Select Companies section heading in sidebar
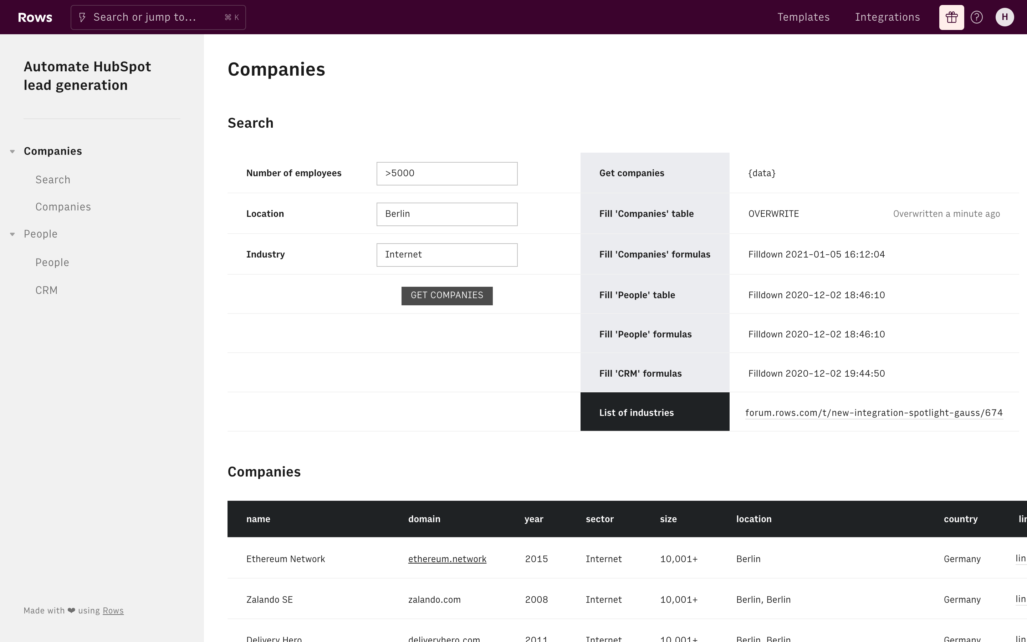 tap(53, 151)
